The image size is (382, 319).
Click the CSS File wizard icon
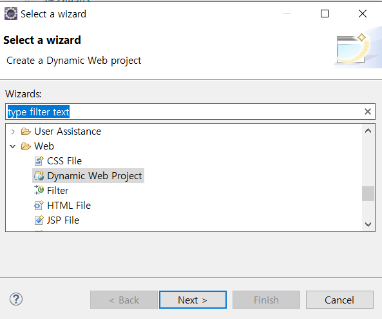pos(39,161)
